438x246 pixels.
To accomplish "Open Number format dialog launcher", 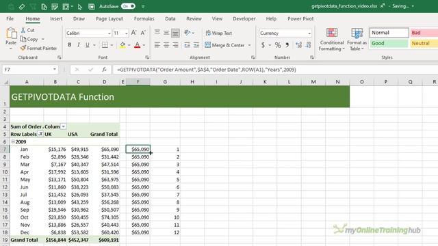I will tap(312, 57).
